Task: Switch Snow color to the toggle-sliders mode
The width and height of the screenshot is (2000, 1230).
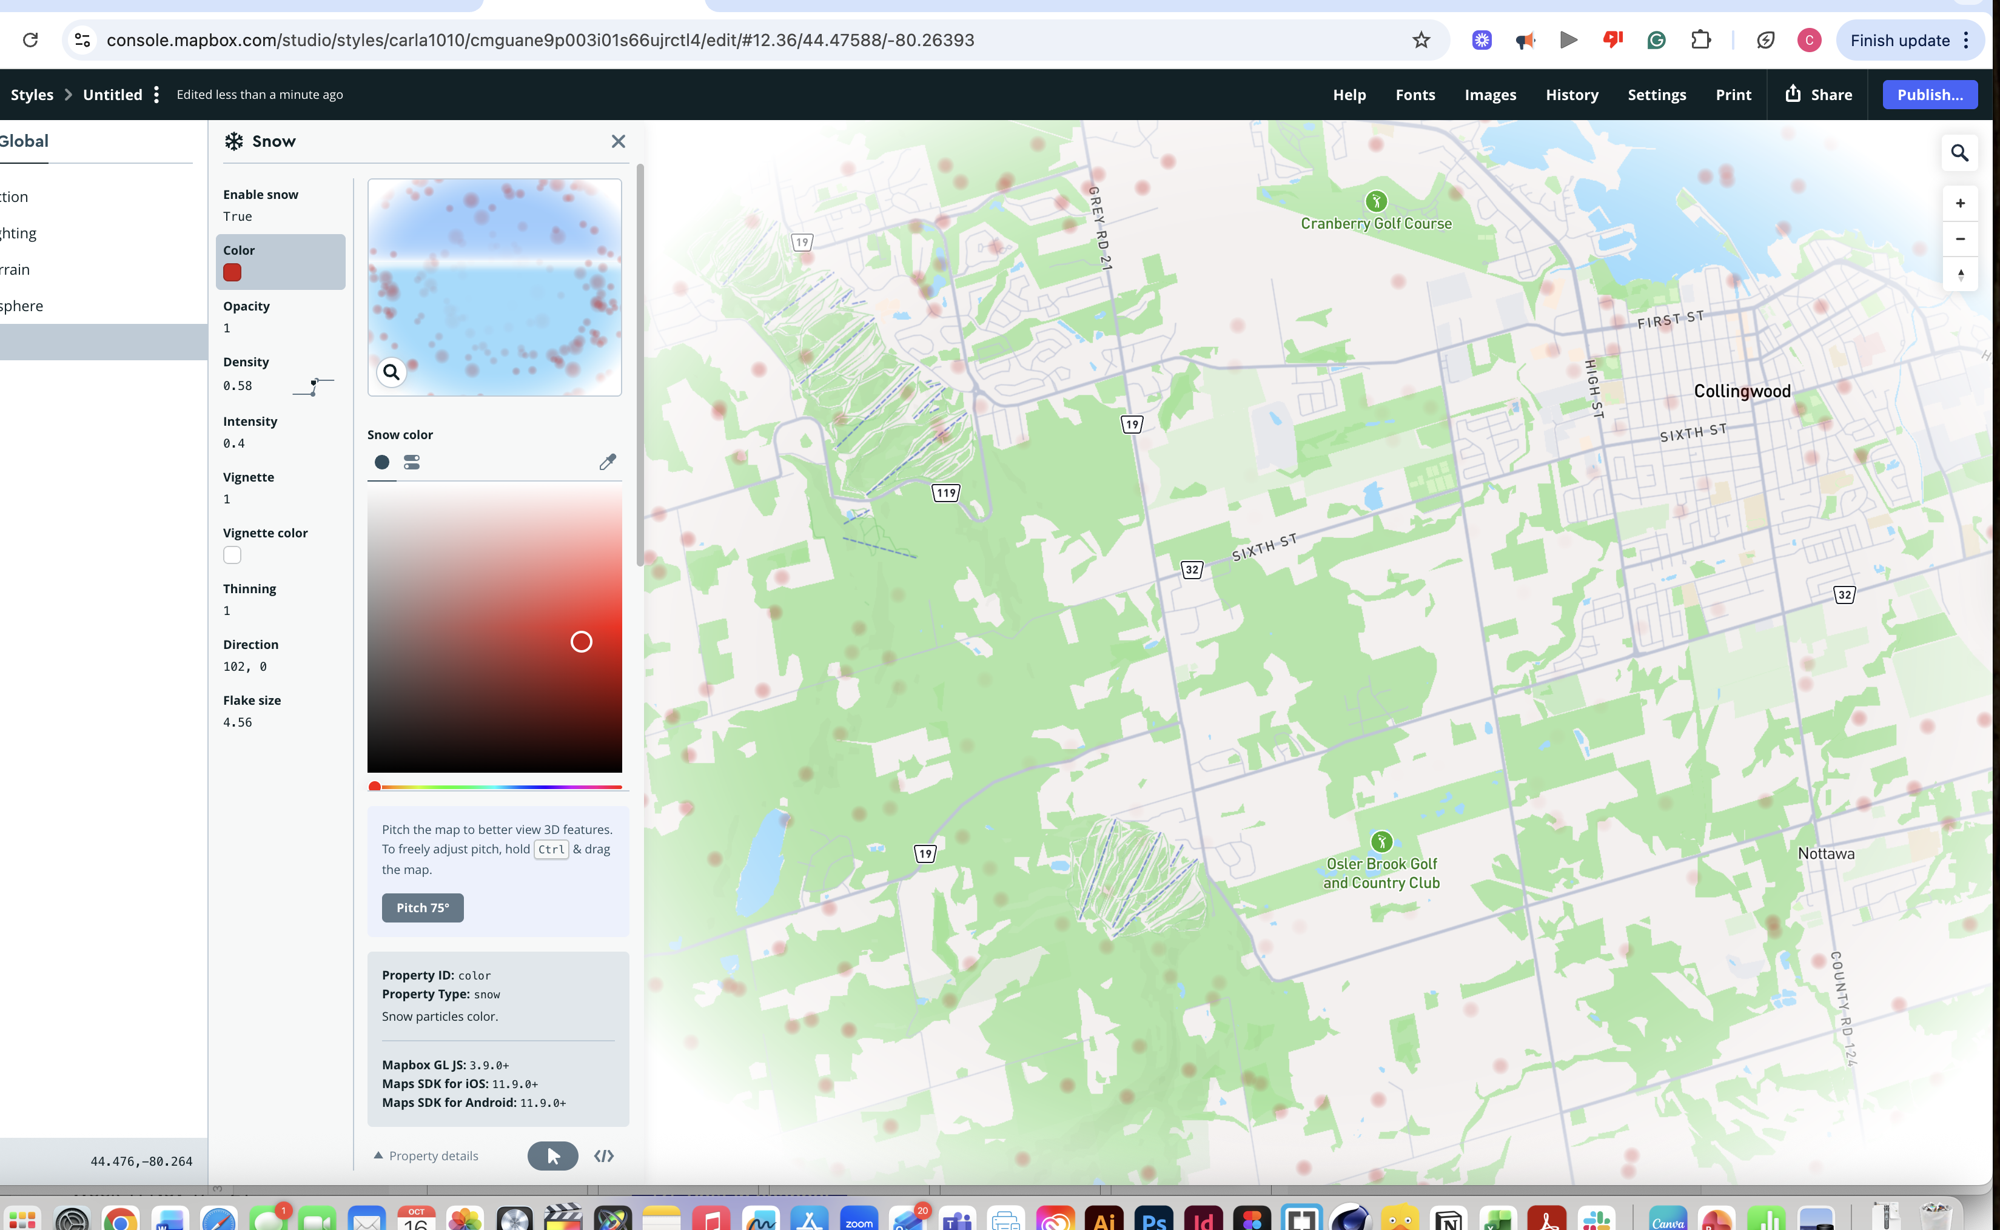Action: click(x=412, y=461)
